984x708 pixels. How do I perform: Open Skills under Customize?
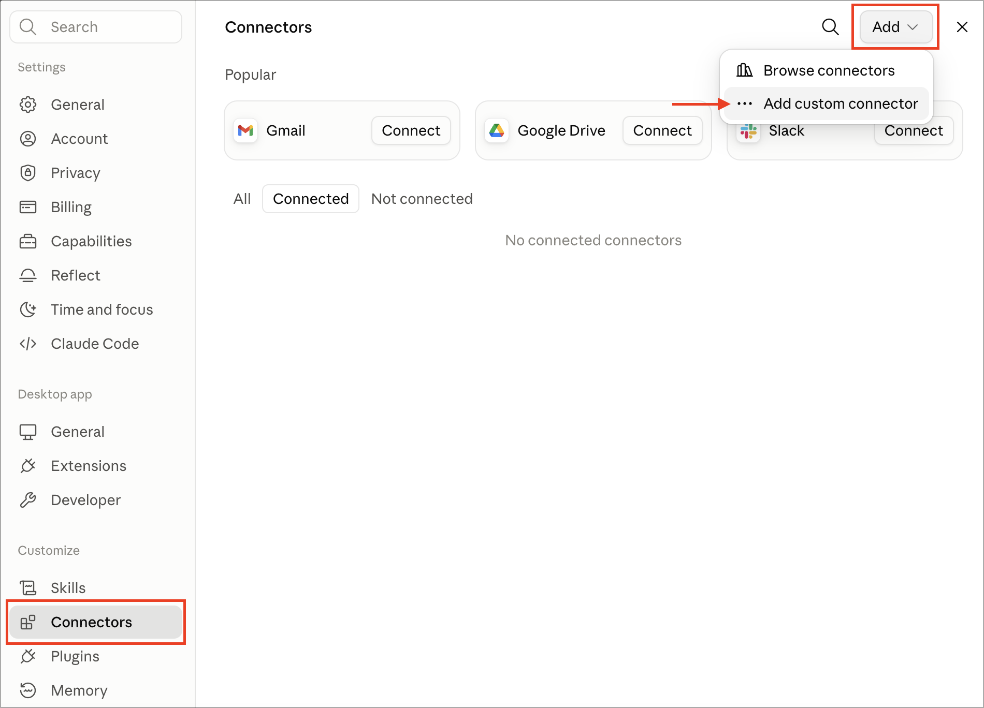[96, 588]
